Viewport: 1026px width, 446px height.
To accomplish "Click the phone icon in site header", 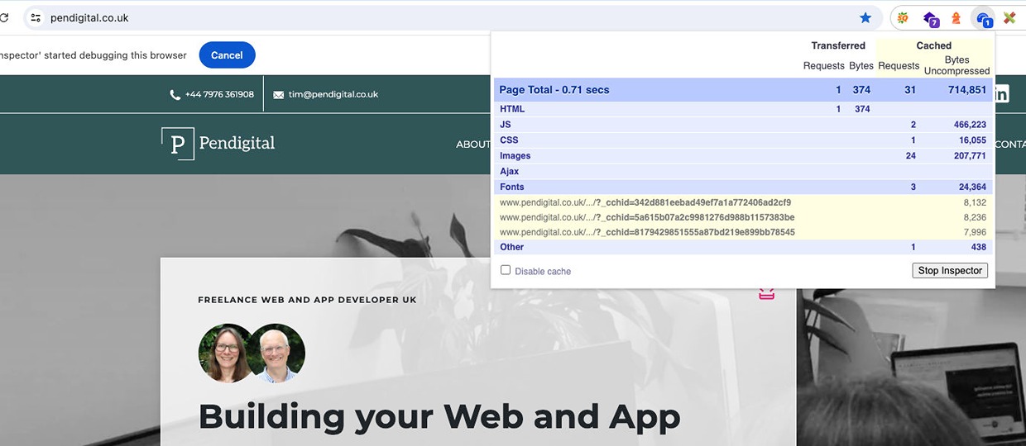I will 175,94.
